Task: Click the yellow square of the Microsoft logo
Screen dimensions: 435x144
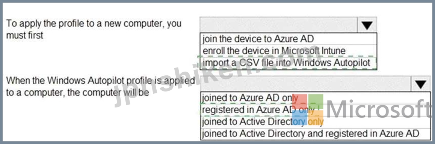Action: [x=316, y=118]
